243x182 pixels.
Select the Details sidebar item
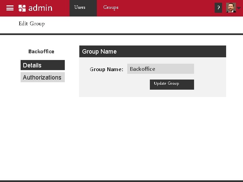43,65
